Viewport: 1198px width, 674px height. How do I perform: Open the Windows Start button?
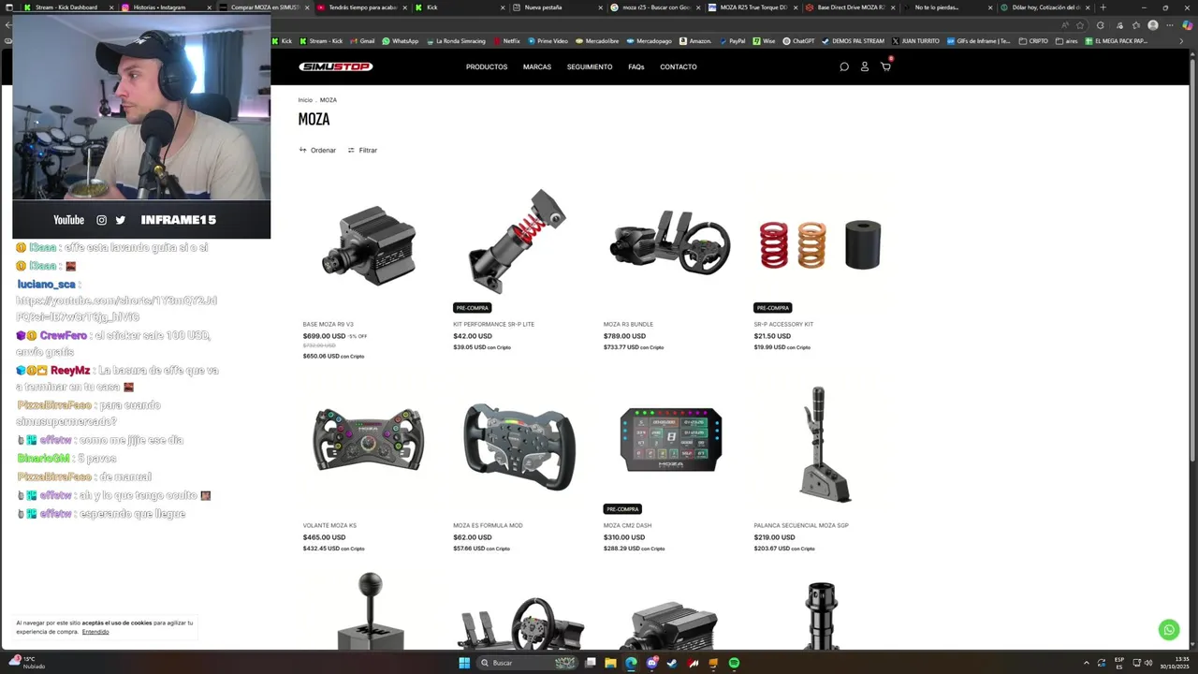(x=463, y=663)
